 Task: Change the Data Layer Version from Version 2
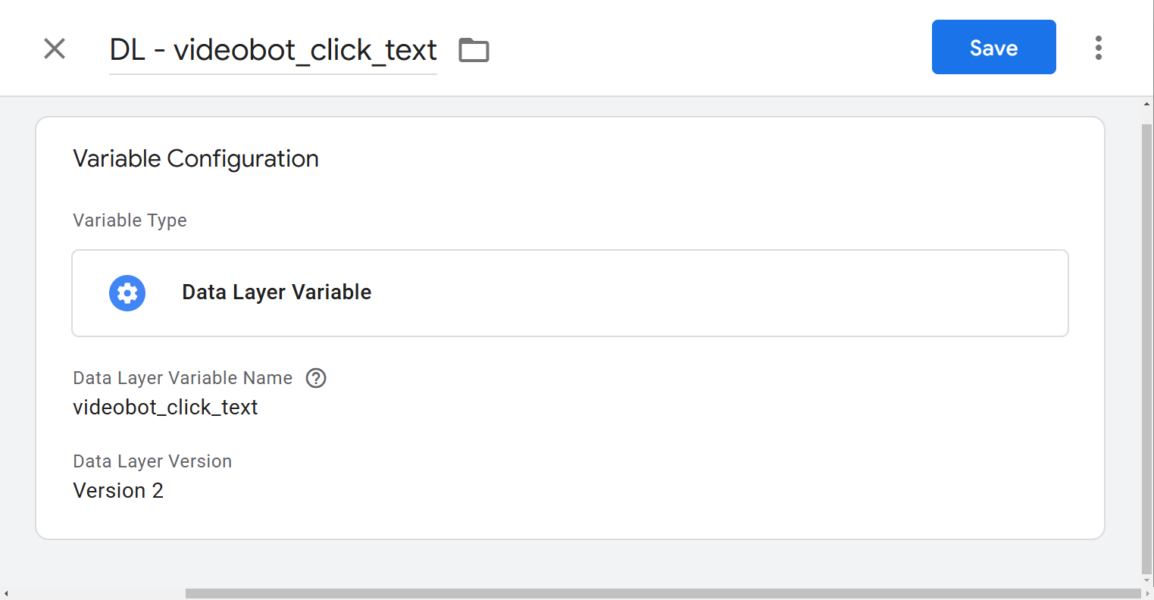pyautogui.click(x=118, y=490)
